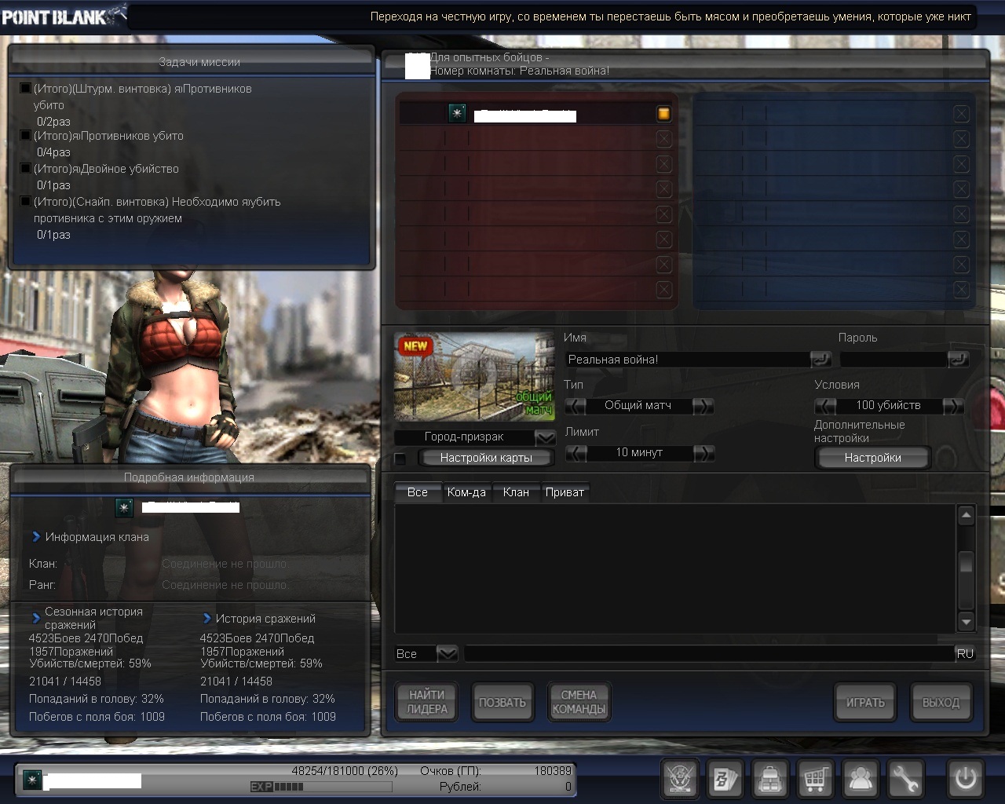Click the NEW badge on the map preview

tap(415, 345)
